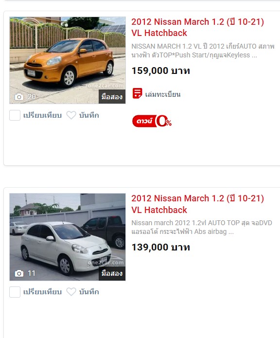Tick the compare checkbox for the orange car
Viewport: 280px width, 338px height.
(15, 115)
